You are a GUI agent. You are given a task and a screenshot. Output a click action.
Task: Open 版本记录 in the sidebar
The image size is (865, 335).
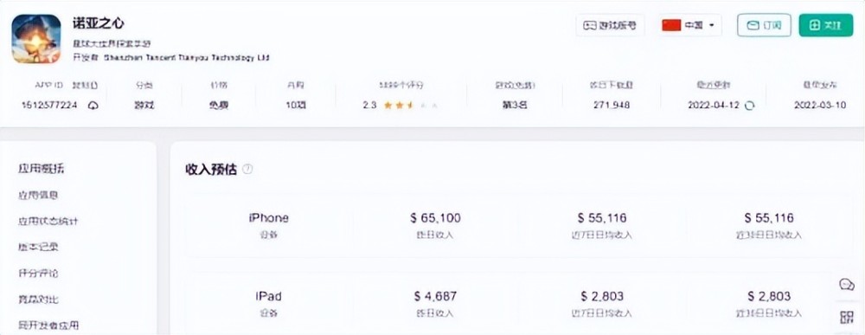(x=38, y=248)
